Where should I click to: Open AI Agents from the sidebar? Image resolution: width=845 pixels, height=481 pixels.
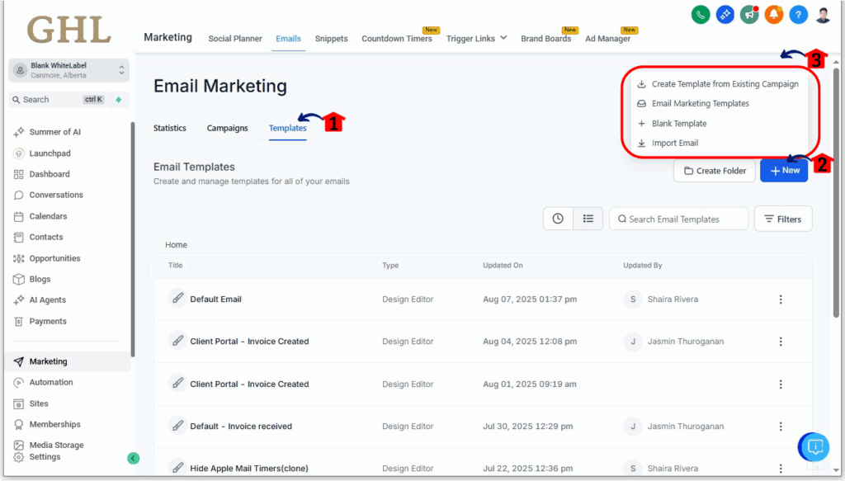(47, 300)
